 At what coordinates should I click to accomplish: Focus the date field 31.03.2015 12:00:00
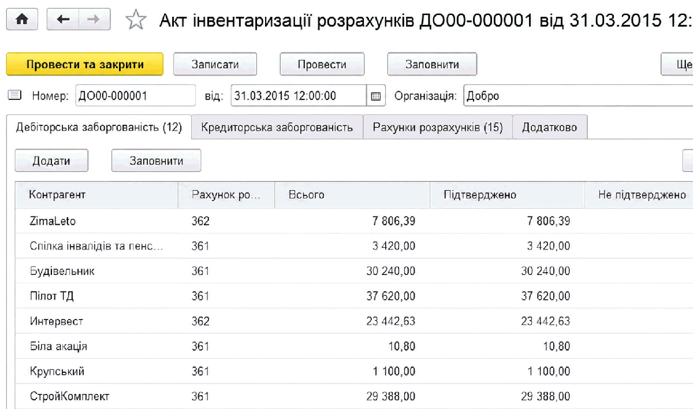[x=299, y=96]
